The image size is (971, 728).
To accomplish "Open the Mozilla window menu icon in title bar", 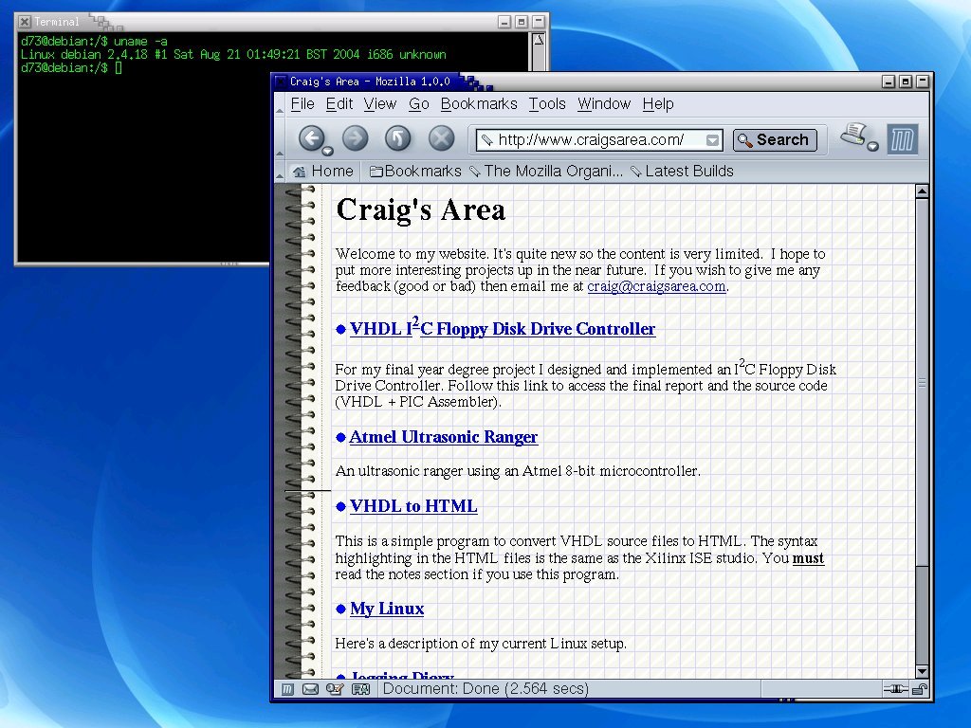I will [x=281, y=82].
